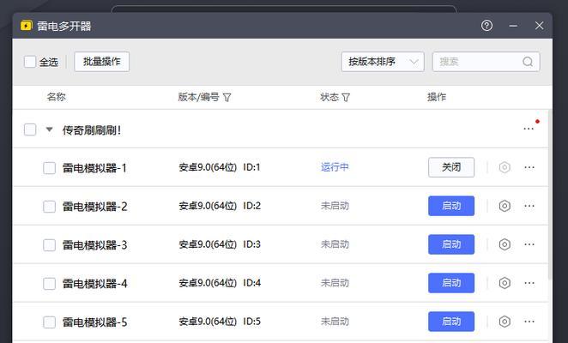Open filter for 状态 column
Screen dimensions: 568x343
[x=346, y=98]
